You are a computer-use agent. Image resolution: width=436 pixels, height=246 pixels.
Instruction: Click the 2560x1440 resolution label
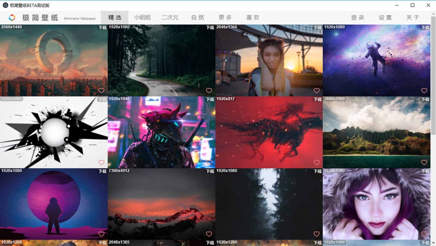tap(12, 27)
